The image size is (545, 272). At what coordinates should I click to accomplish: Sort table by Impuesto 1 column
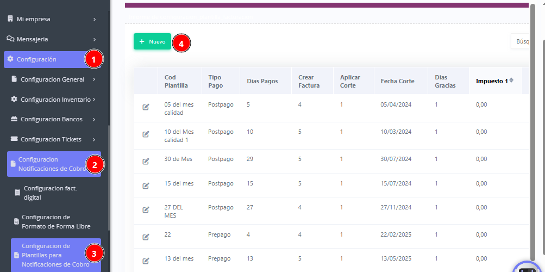pyautogui.click(x=494, y=81)
